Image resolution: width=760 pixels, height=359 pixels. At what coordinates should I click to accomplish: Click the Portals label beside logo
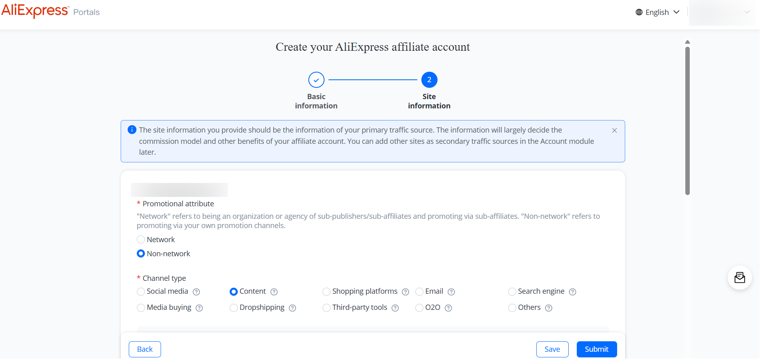[86, 12]
